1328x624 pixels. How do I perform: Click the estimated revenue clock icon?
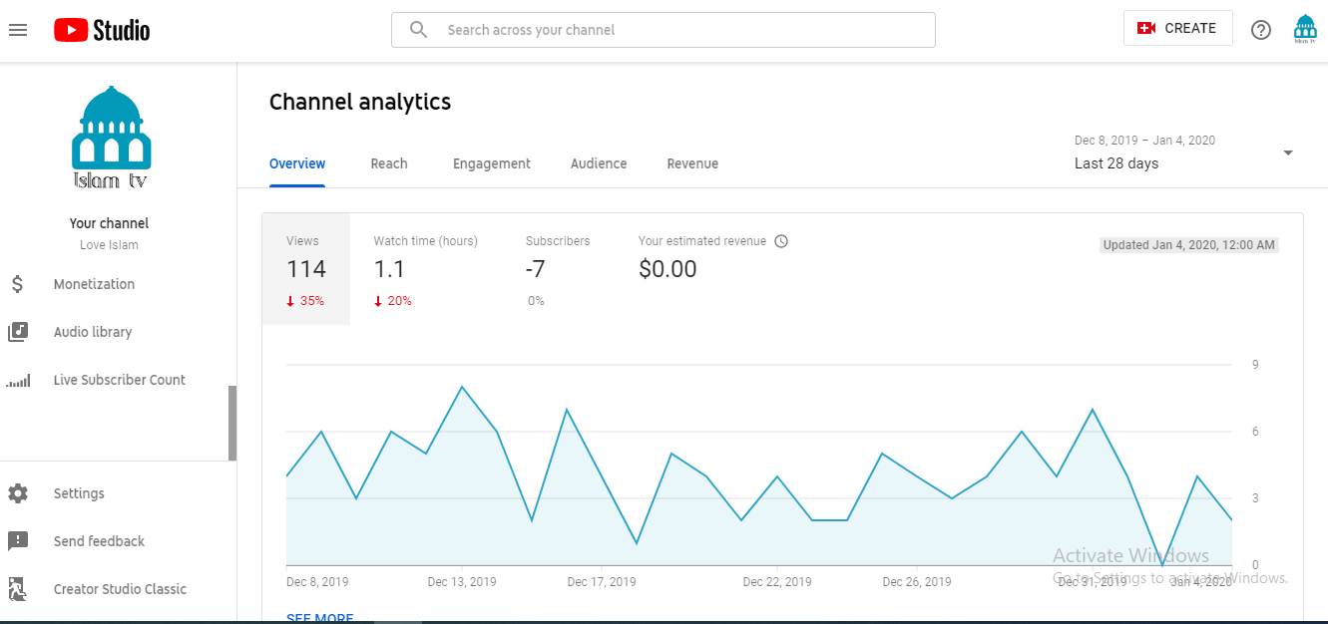click(781, 241)
